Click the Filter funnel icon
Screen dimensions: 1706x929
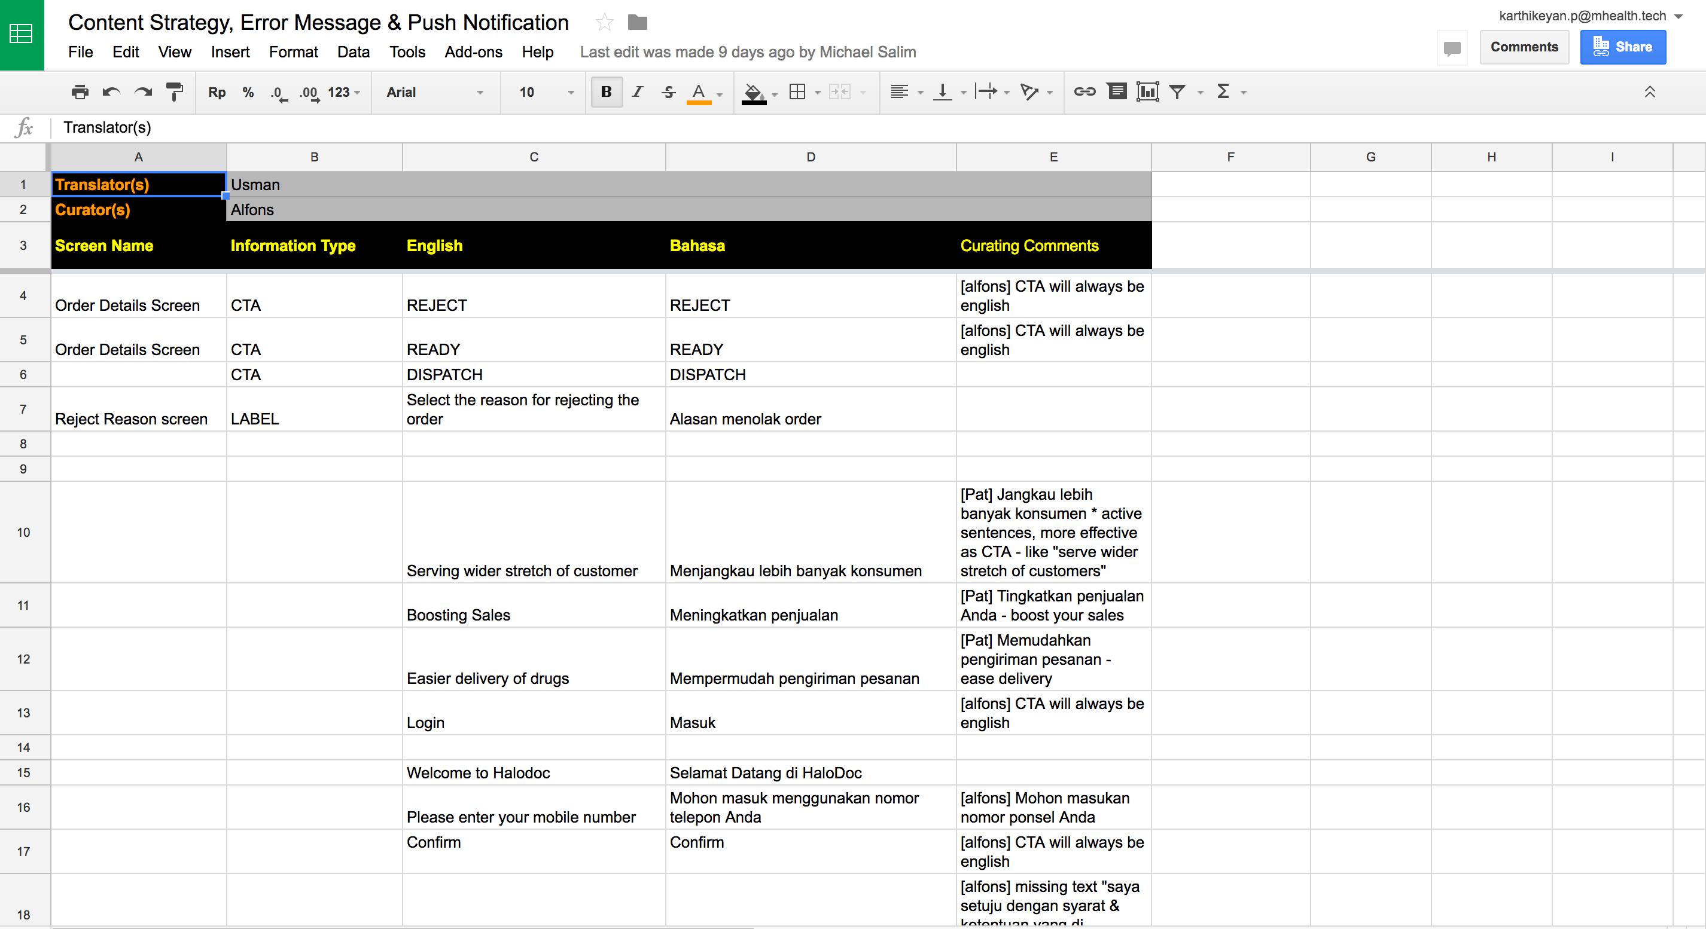1177,92
